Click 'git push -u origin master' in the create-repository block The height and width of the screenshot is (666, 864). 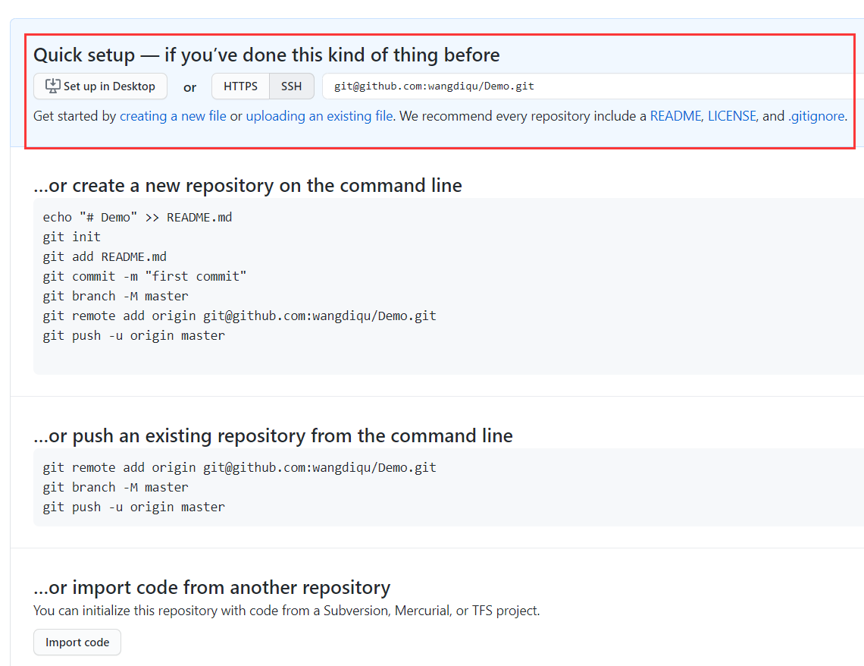[133, 336]
